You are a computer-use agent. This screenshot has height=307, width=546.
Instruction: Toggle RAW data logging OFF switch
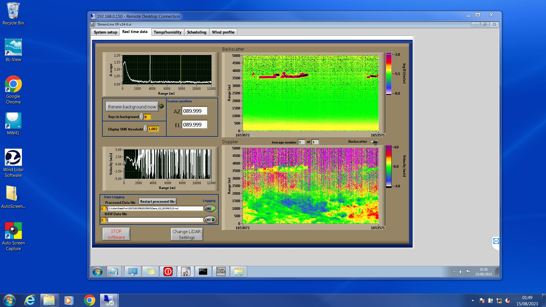[210, 220]
